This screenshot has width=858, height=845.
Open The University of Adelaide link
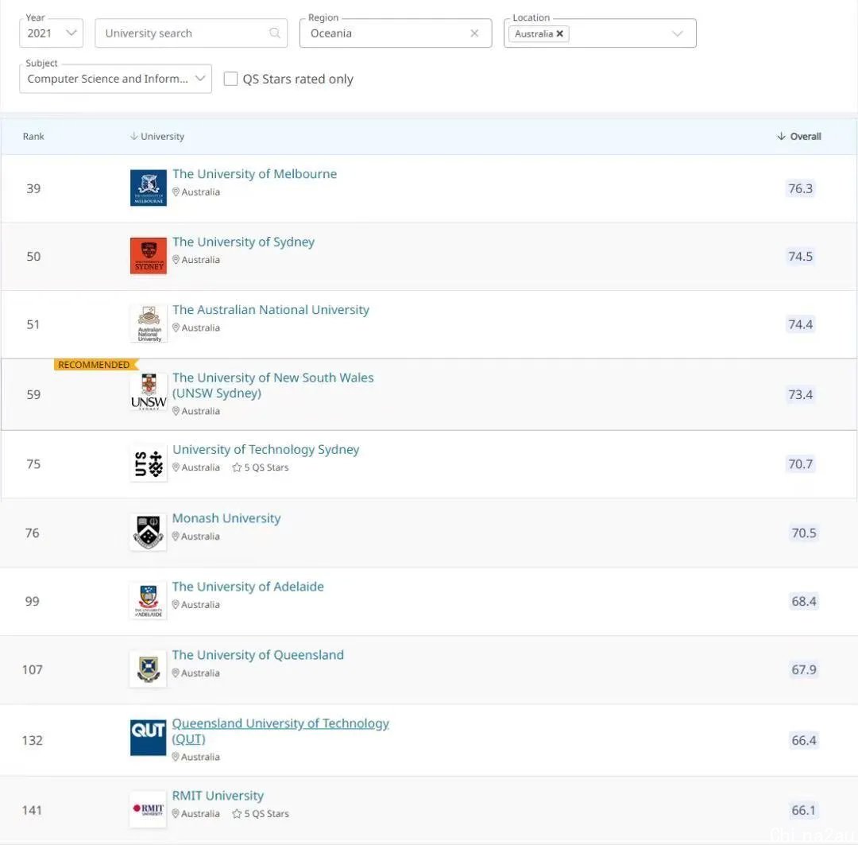point(248,586)
